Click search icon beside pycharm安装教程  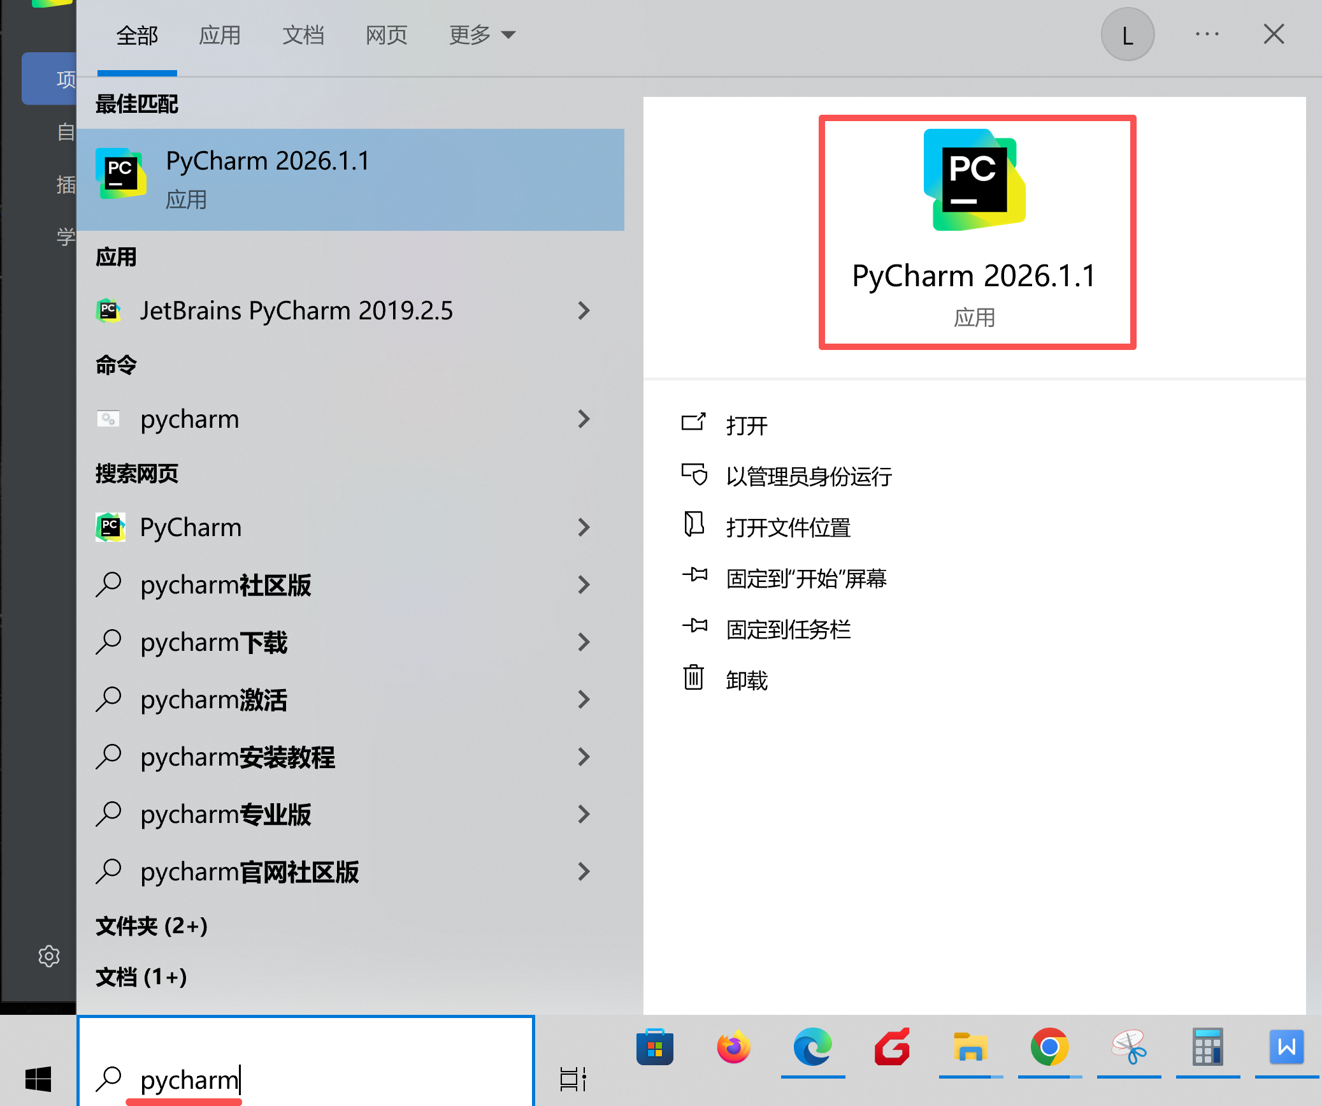pos(109,757)
